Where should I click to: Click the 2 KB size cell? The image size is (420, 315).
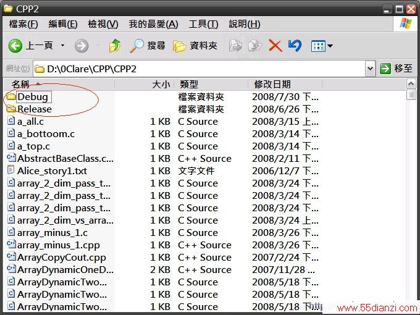click(x=160, y=270)
